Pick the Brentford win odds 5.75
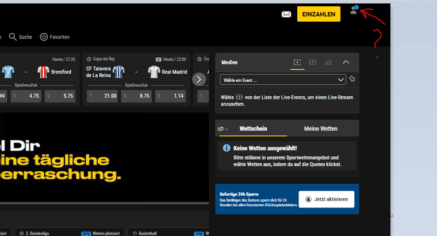Viewport: 437px width, 236px height. pyautogui.click(x=60, y=96)
